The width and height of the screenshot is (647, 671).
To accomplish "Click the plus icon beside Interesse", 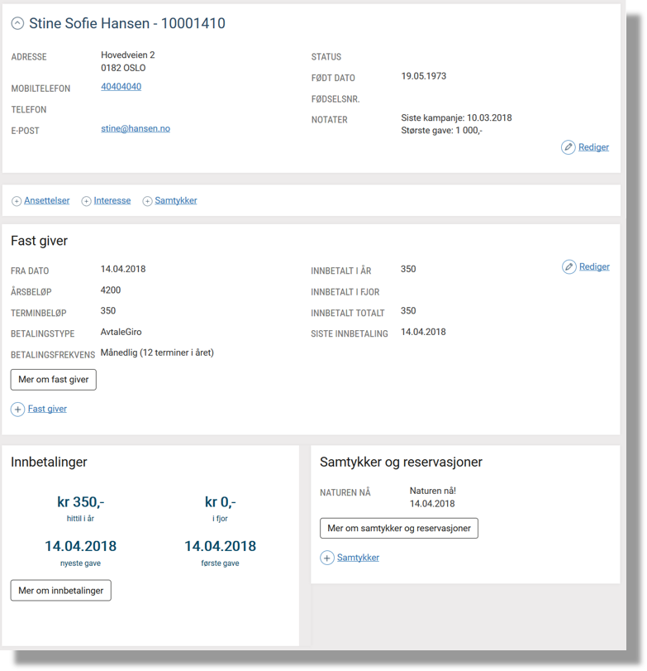I will coord(86,201).
